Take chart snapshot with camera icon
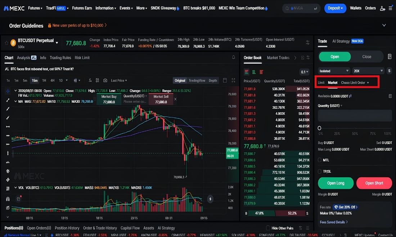This screenshot has width=396, height=237. coord(105,80)
